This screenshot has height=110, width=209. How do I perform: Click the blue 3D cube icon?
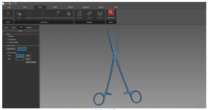coord(16,4)
